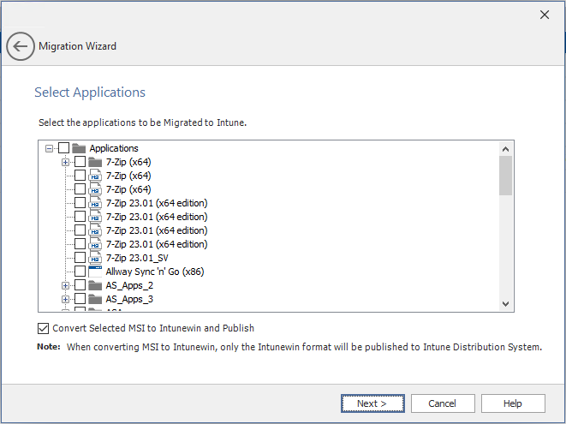The height and width of the screenshot is (424, 566).
Task: Click the 7-Zip 23.01_SV package icon
Action: click(96, 258)
